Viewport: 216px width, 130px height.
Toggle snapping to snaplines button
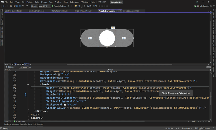[26, 64]
